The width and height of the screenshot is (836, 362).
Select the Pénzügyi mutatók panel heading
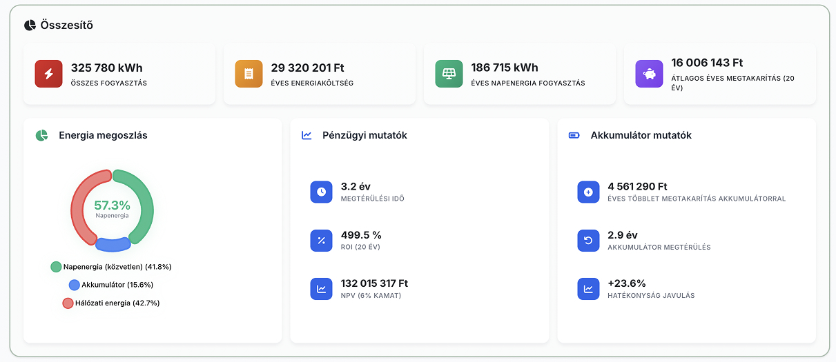point(364,135)
